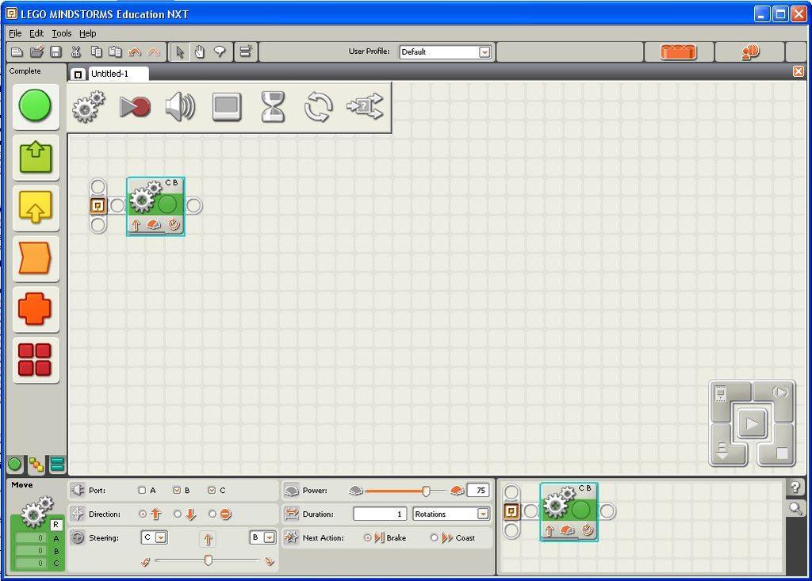
Task: Adjust the Power slider handle
Action: point(426,491)
